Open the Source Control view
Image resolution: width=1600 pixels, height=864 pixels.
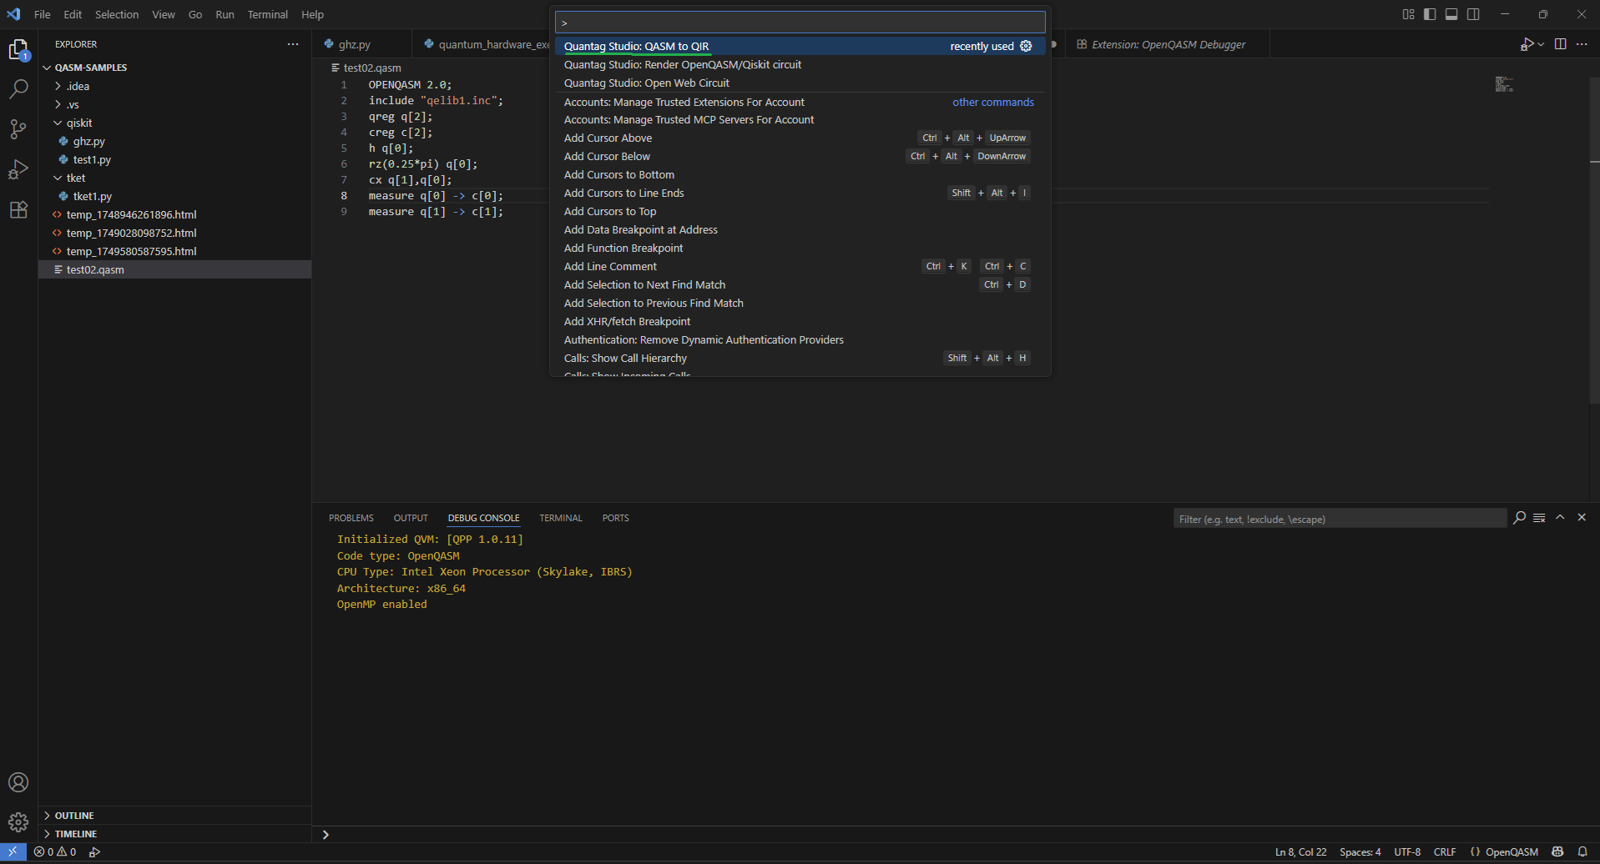(18, 129)
